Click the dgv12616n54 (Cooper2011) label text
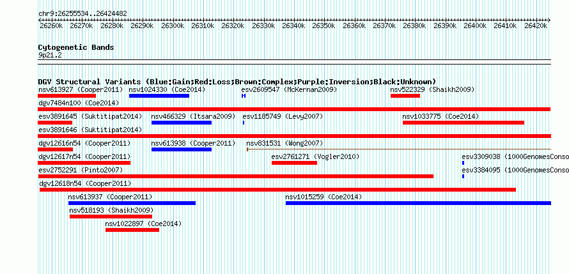Screen dimensions: 569x274 84,143
